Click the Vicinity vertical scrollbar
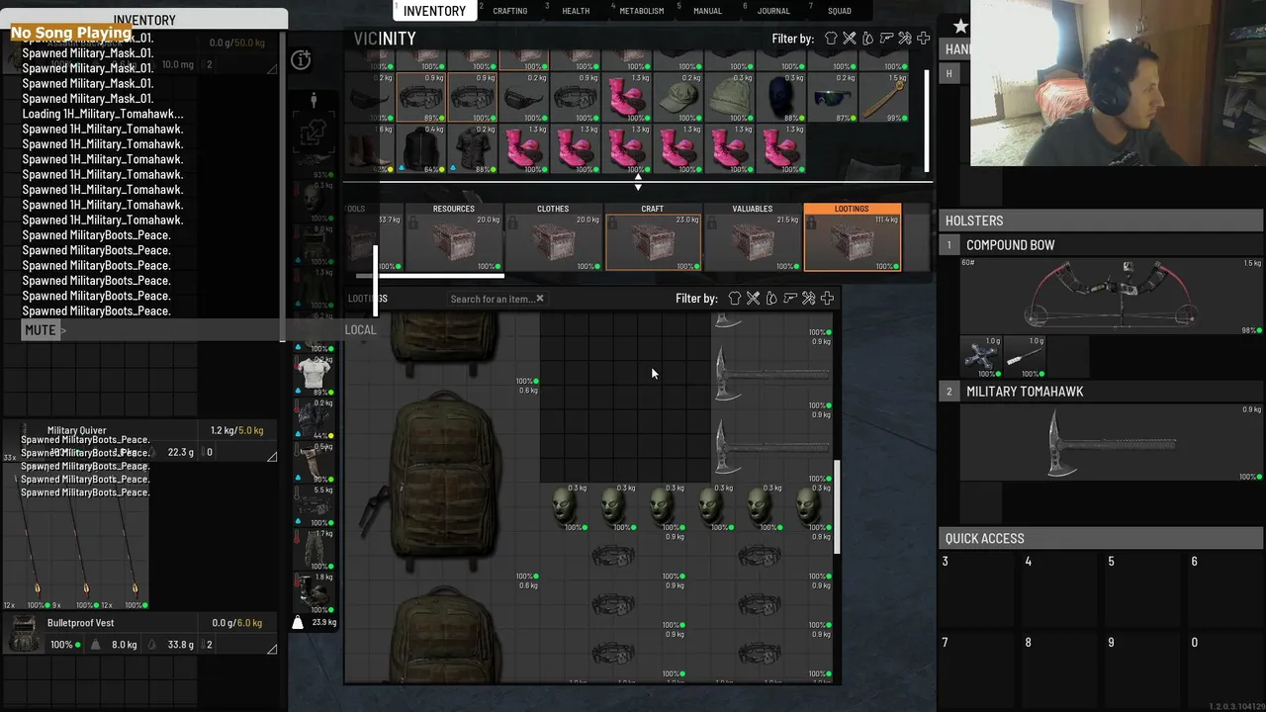This screenshot has height=712, width=1266. point(928,121)
